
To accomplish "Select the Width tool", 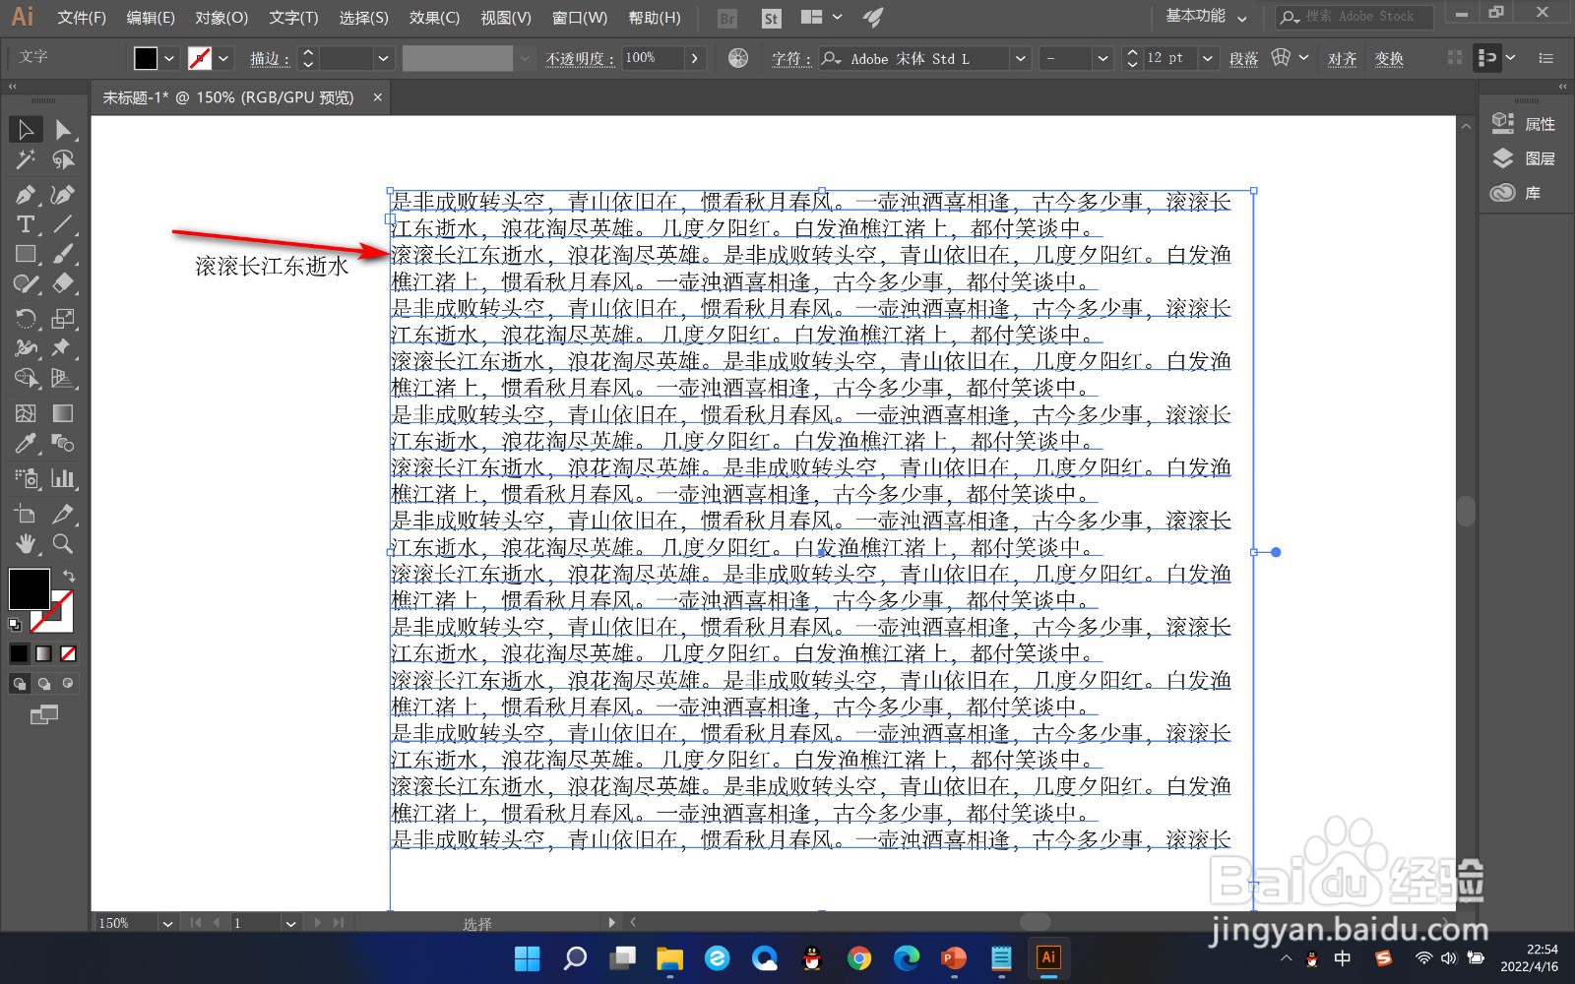I will click(26, 347).
